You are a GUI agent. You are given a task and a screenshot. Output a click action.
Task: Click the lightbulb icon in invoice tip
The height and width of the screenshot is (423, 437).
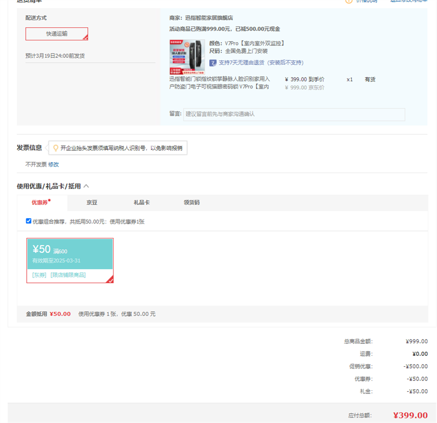coord(55,148)
